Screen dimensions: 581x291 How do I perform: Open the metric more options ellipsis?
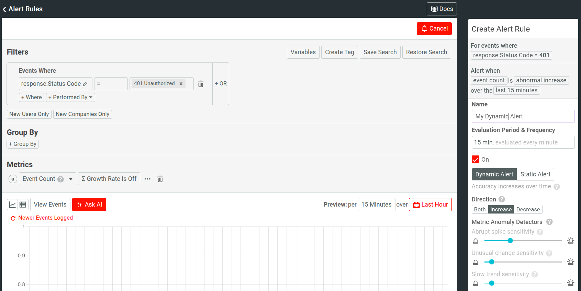[x=147, y=179]
